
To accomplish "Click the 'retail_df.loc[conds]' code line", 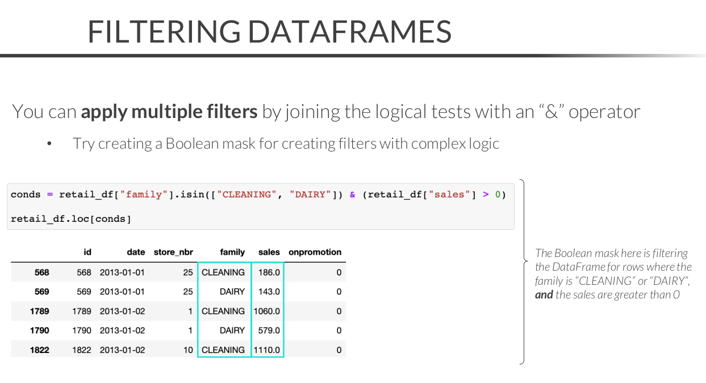I will click(x=71, y=218).
